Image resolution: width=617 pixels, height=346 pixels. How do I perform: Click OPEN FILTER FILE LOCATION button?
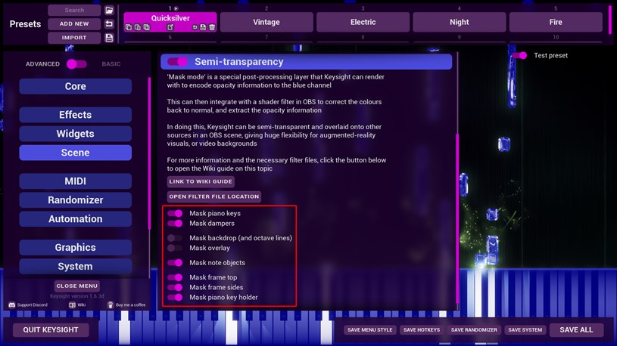coord(214,196)
